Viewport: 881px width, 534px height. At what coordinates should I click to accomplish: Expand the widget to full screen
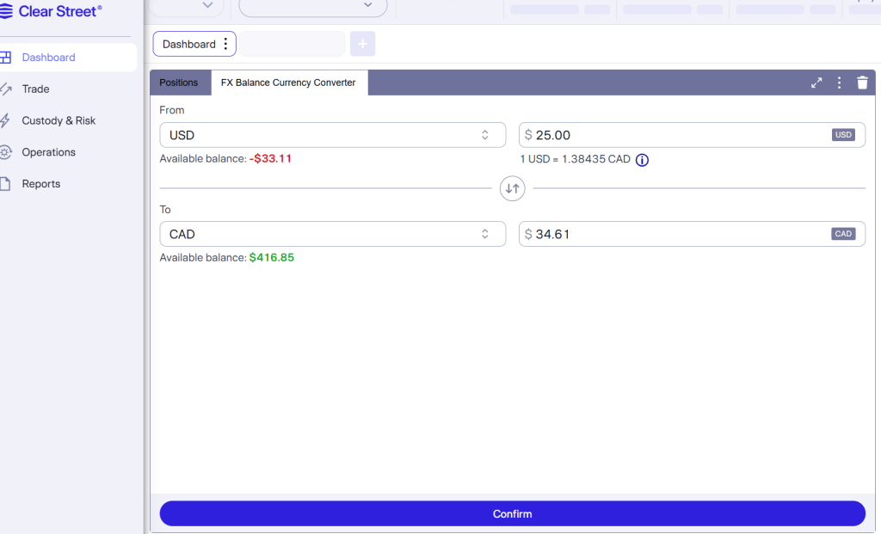[816, 83]
